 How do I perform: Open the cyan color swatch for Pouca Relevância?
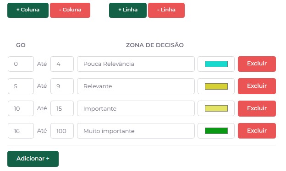[216, 64]
